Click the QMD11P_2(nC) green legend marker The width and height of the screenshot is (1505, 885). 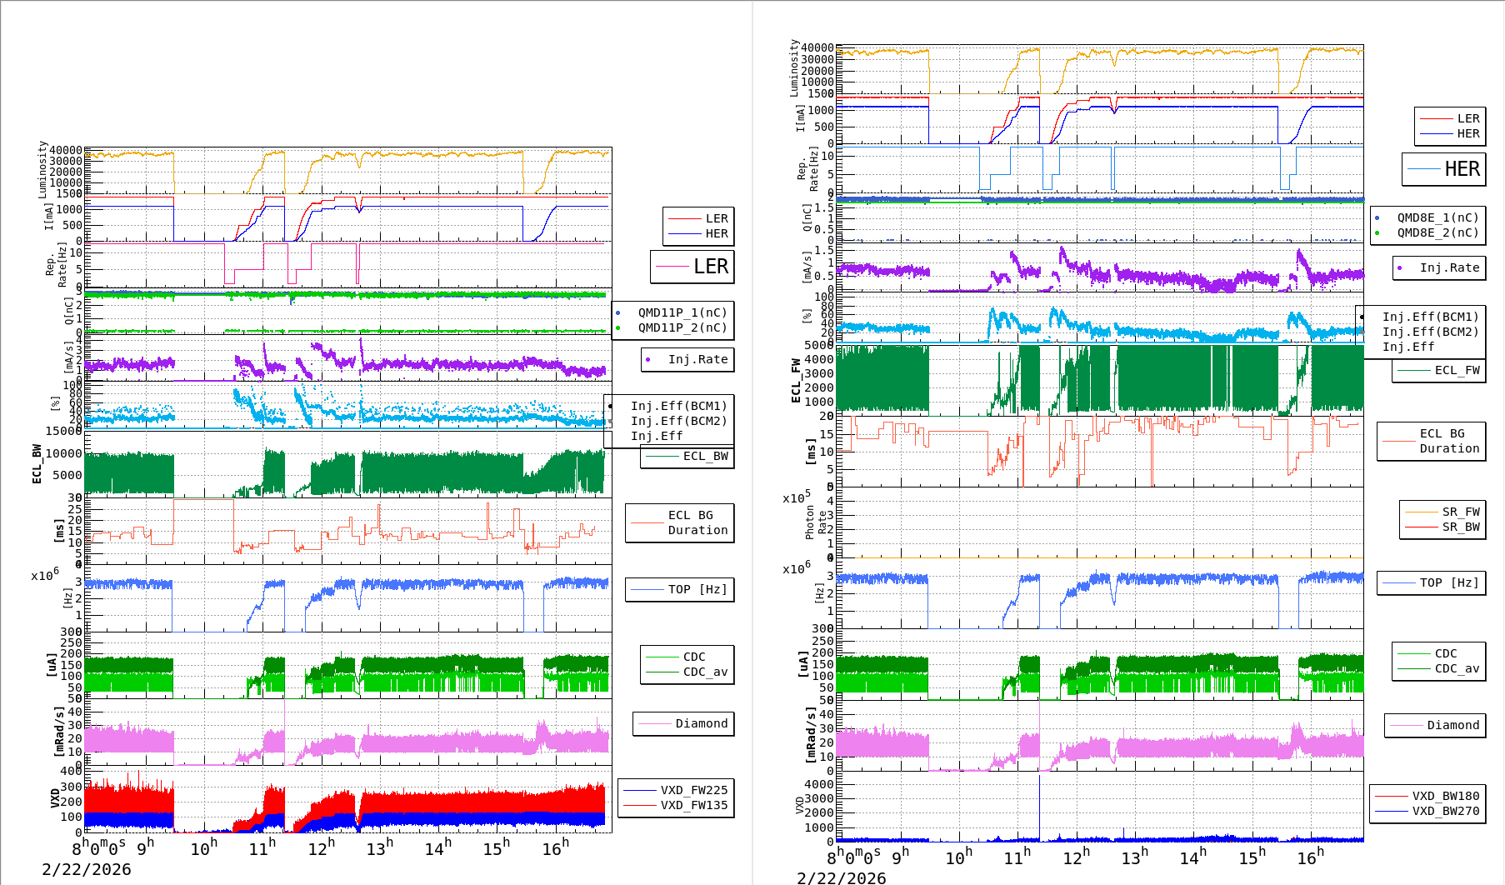click(618, 328)
